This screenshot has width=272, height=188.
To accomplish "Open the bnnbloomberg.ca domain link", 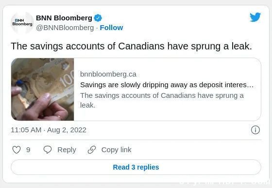I will point(108,74).
